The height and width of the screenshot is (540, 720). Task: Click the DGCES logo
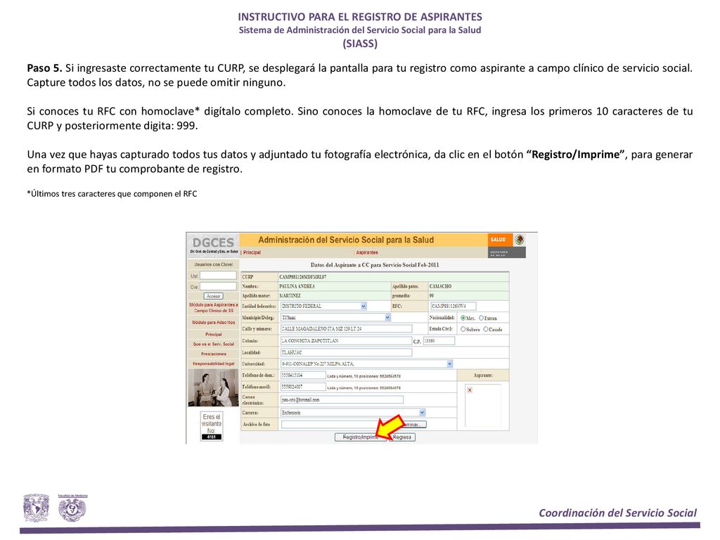pos(213,245)
